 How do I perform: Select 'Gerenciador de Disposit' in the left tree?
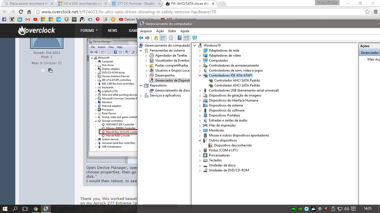pos(172,80)
